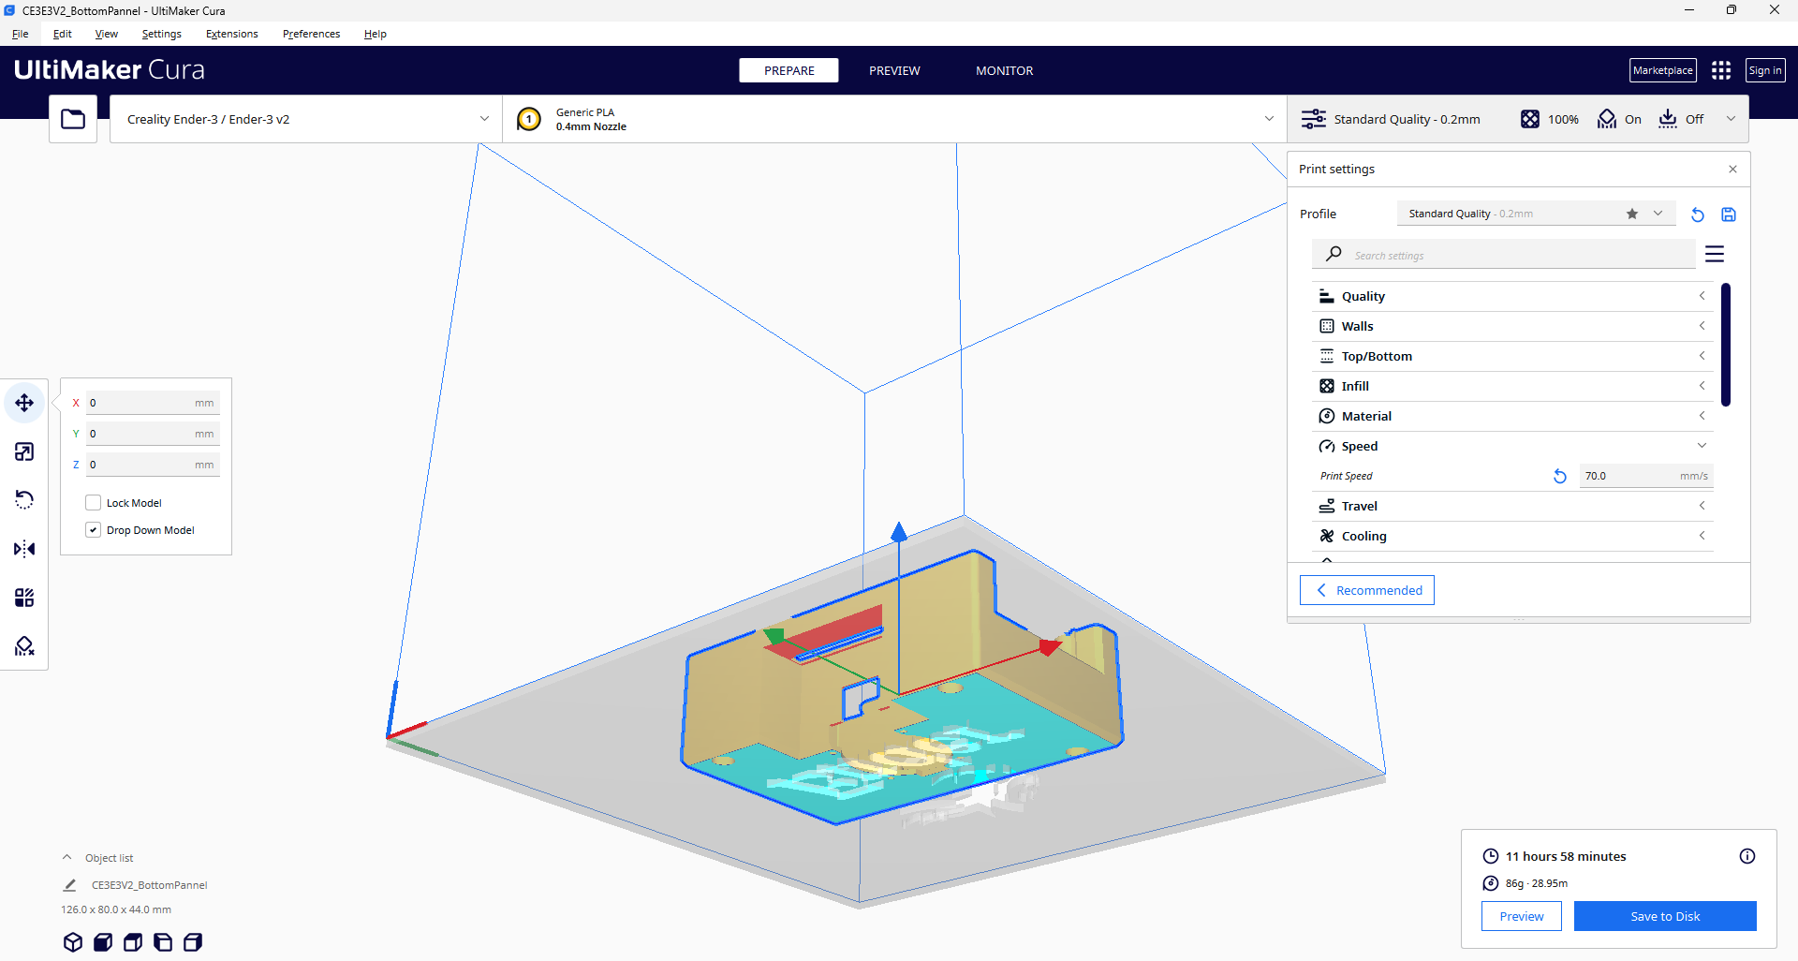The width and height of the screenshot is (1798, 961).
Task: Click the X position input field
Action: pos(153,403)
